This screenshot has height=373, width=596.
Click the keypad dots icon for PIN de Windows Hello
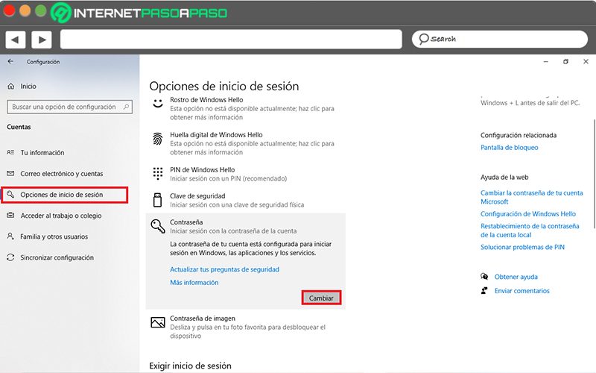(158, 173)
